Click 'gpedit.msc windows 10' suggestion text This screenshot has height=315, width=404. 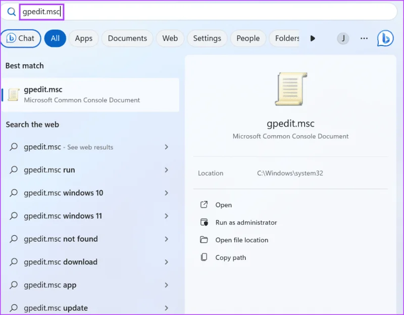tap(64, 193)
